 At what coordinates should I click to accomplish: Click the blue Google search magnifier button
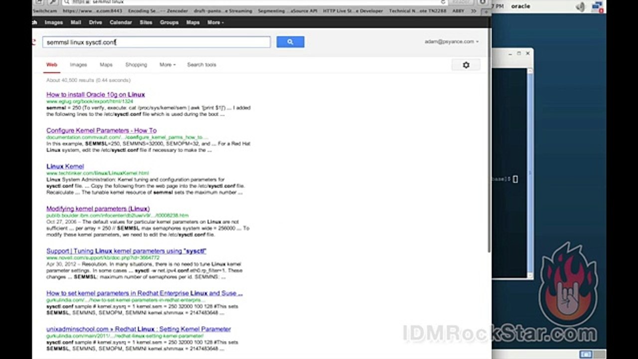(x=290, y=42)
